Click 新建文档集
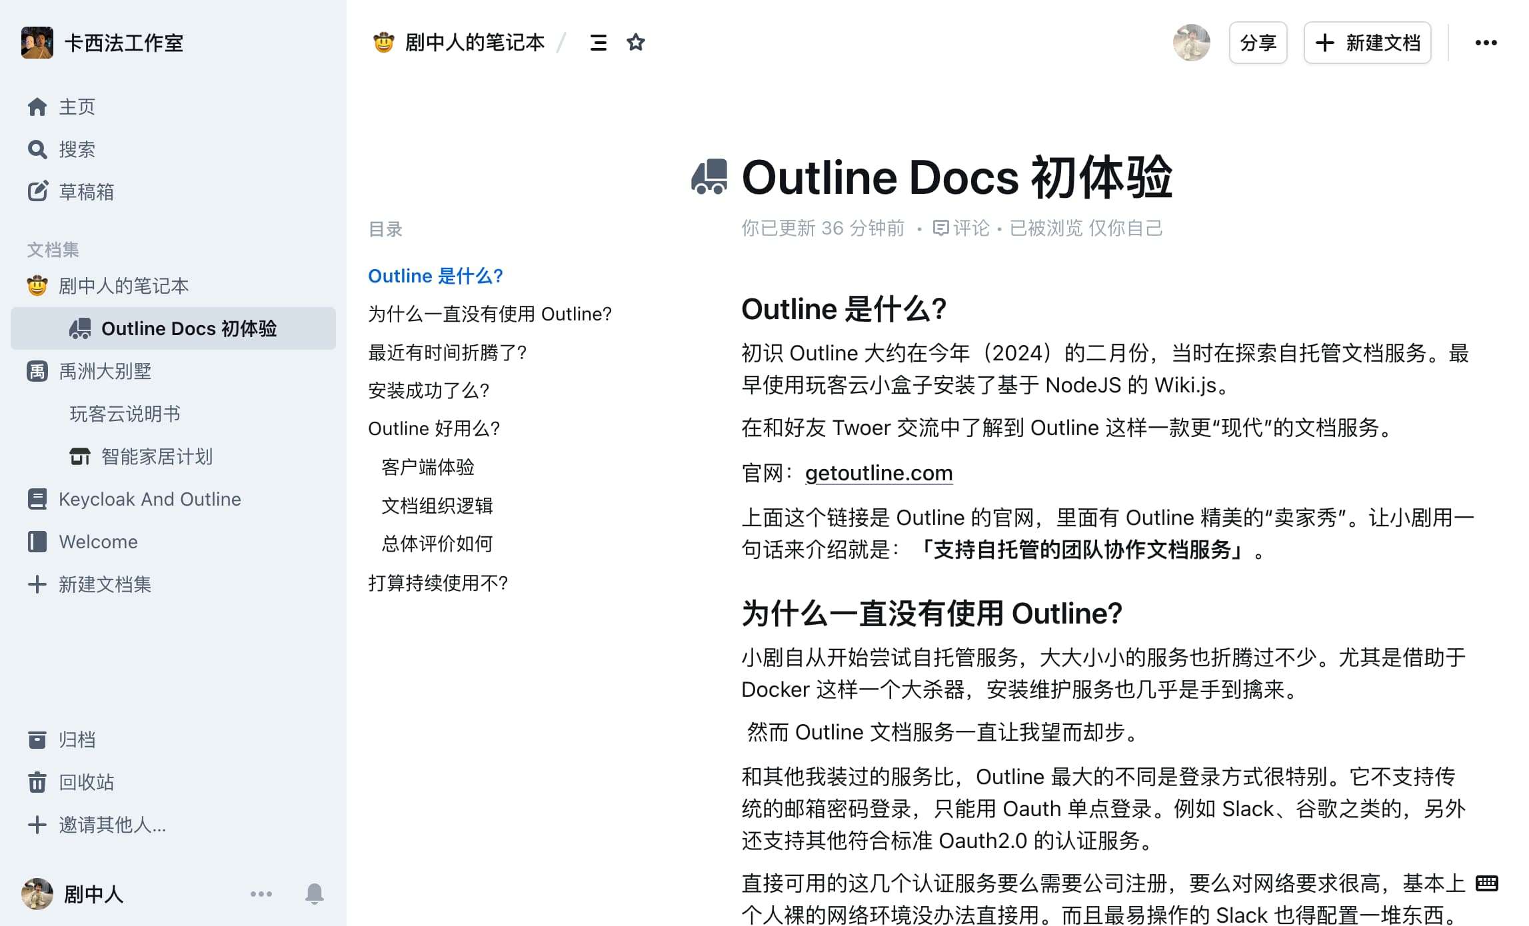1529x926 pixels. click(x=105, y=584)
